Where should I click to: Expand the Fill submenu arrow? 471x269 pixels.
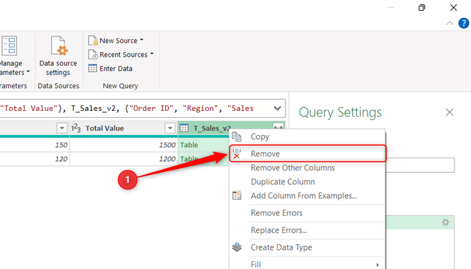377,265
